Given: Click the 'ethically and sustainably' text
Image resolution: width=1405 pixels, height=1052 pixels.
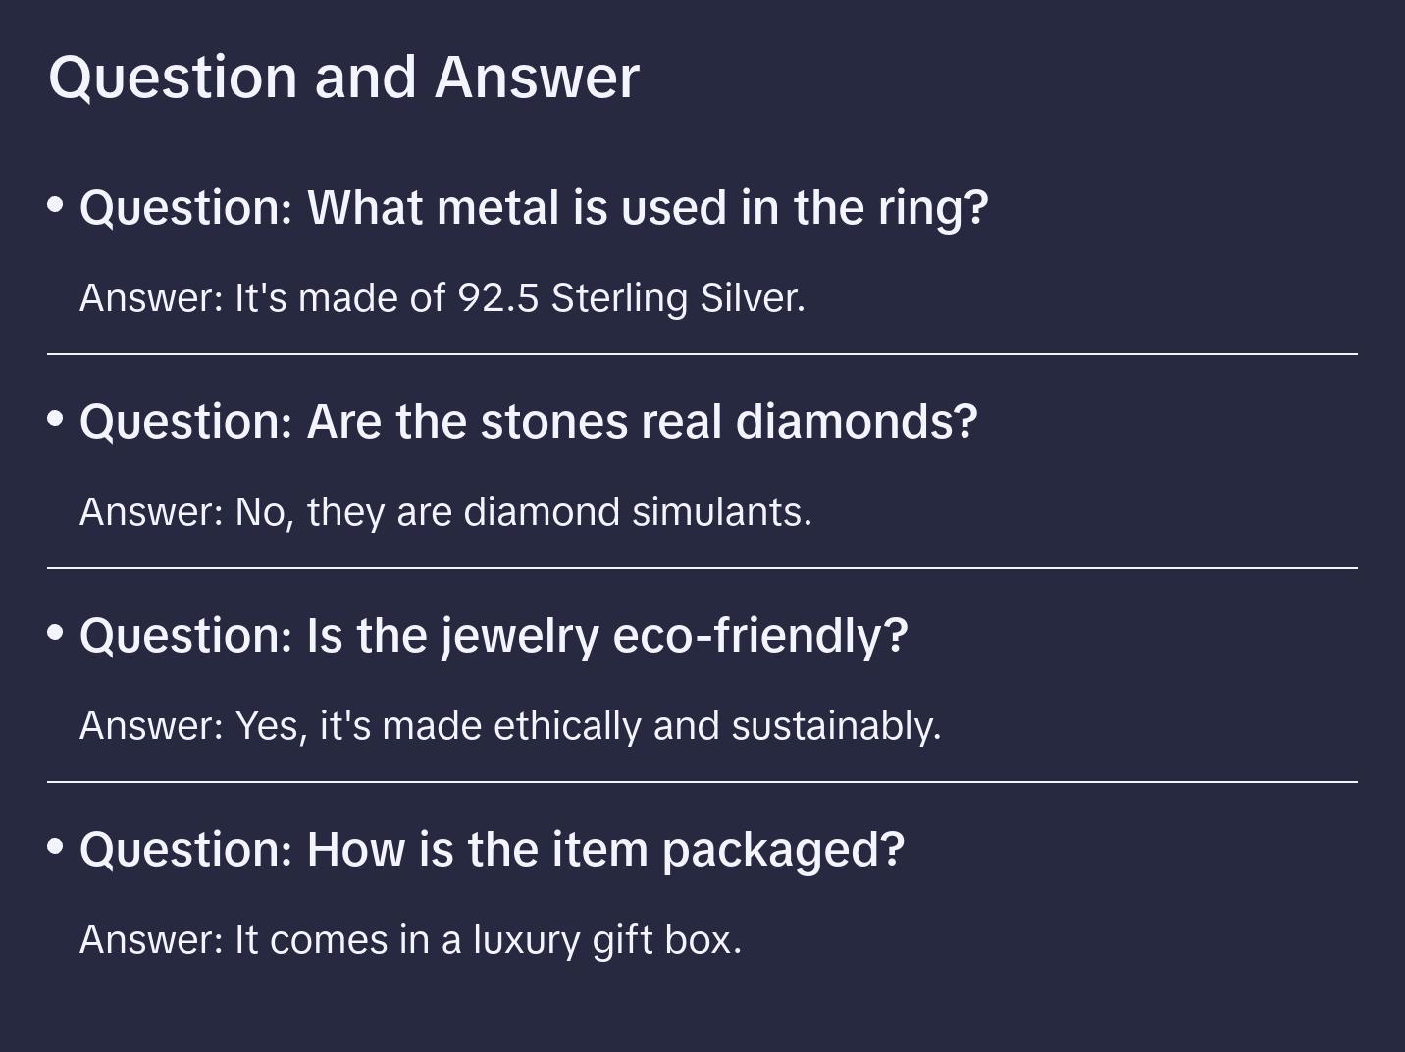Looking at the screenshot, I should 716,726.
